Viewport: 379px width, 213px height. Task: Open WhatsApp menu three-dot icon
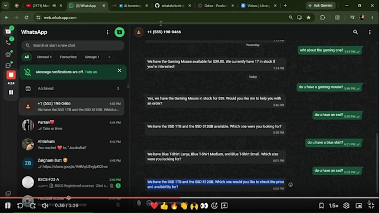pos(108,32)
